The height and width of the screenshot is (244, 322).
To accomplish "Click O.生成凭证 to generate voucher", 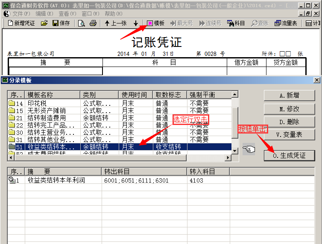I will pos(289,156).
